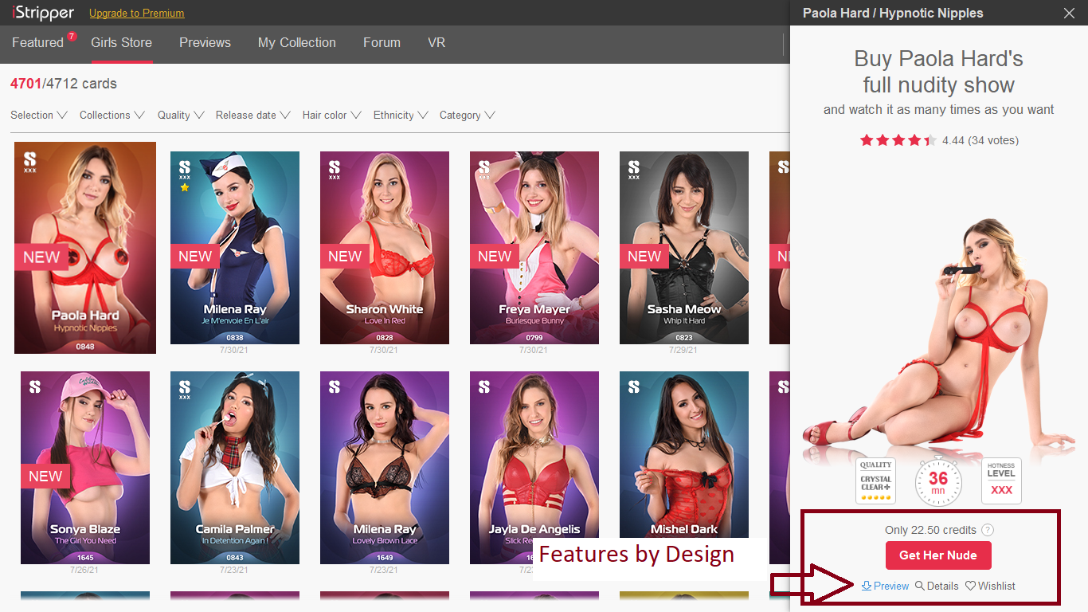Screen dimensions: 1088x612
Task: Expand the Quality filter
Action: pyautogui.click(x=181, y=115)
